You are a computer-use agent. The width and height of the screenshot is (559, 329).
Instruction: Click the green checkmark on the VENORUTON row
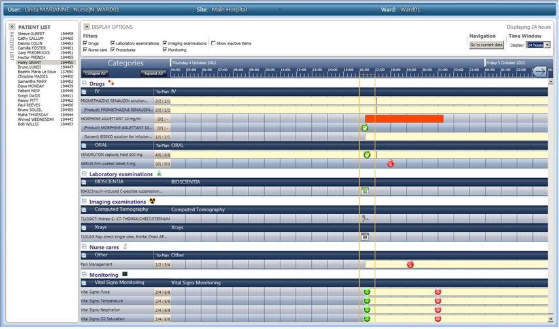point(367,155)
